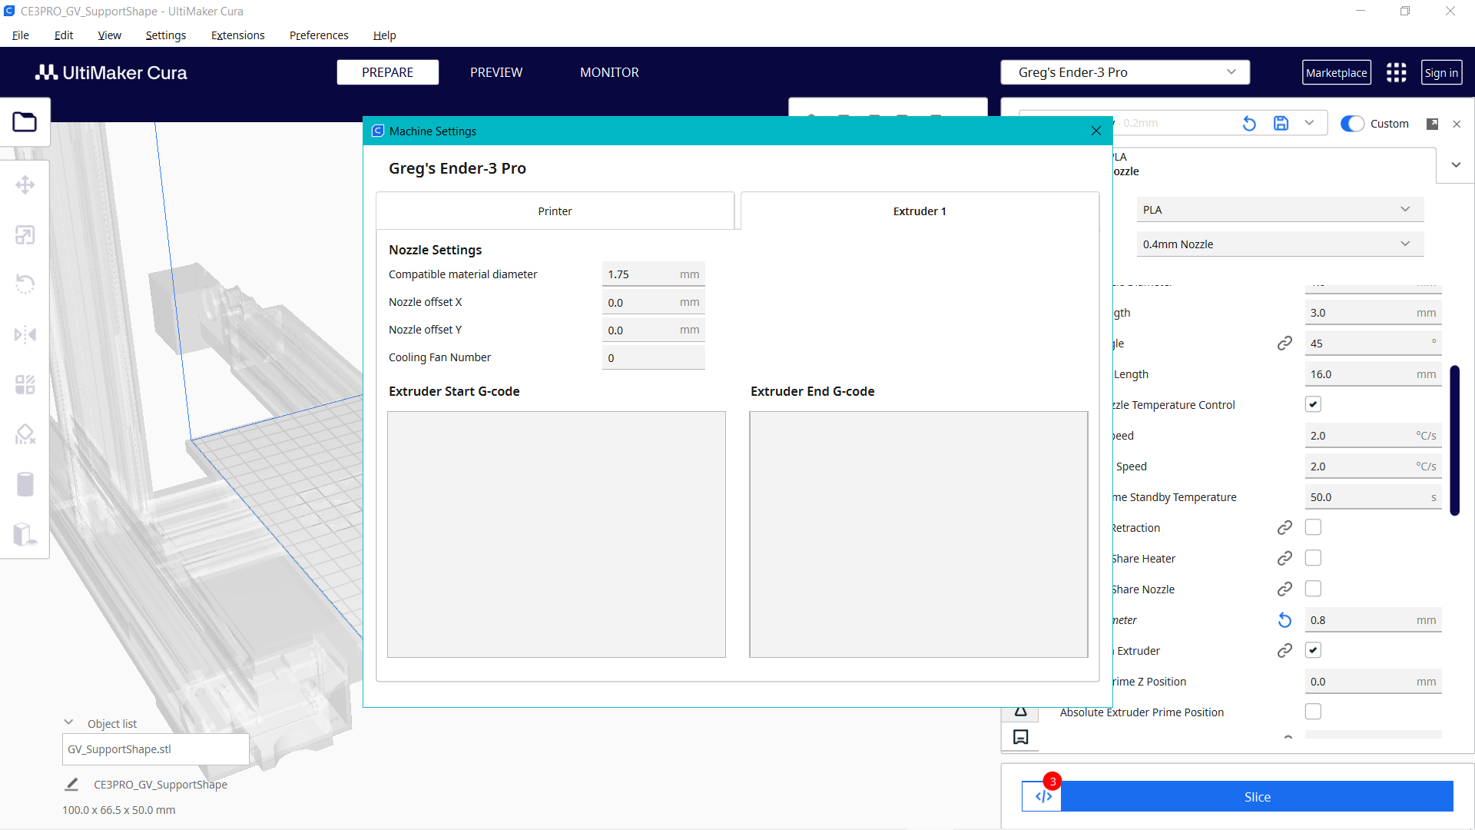Select the Rotate tool
This screenshot has height=830, width=1475.
tap(25, 284)
